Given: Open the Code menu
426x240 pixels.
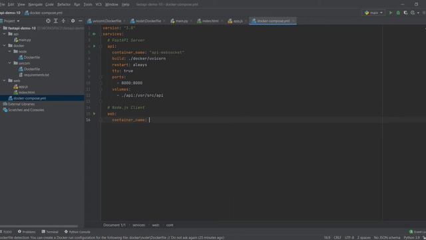Looking at the screenshot, I should click(49, 5).
